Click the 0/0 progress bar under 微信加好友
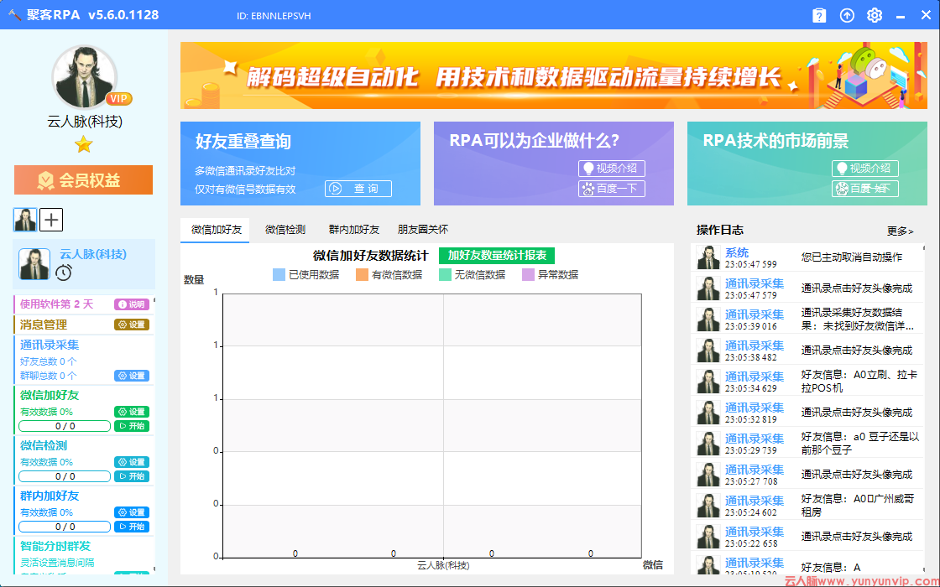 point(64,426)
